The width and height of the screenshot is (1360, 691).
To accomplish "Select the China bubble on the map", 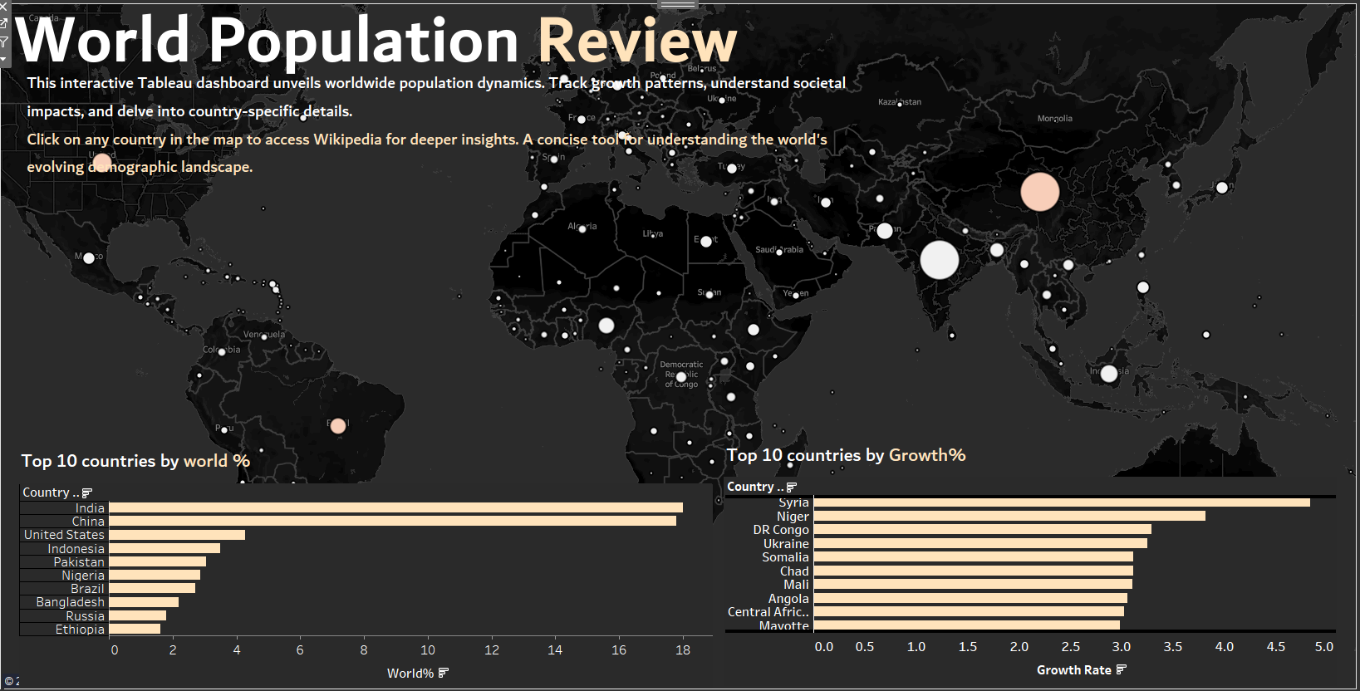I will pos(1039,191).
